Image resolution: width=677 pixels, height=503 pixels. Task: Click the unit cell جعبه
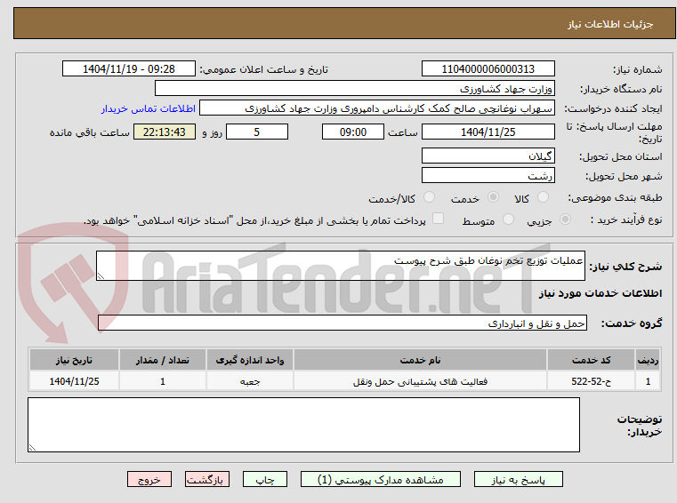pos(250,381)
